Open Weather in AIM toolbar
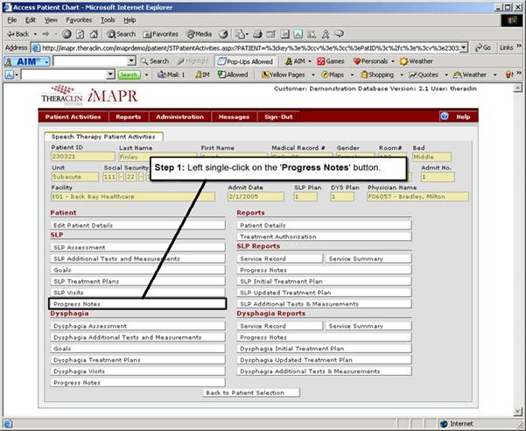Screen dimensions: 526x431 417,61
